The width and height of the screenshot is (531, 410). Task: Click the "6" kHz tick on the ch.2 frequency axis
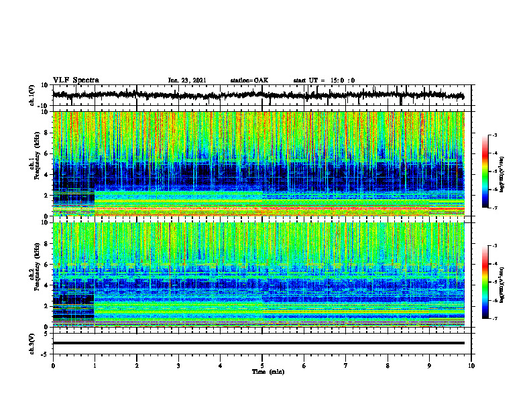tap(46, 265)
